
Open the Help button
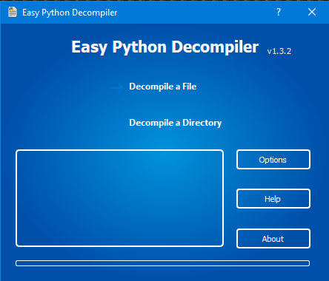pyautogui.click(x=273, y=199)
